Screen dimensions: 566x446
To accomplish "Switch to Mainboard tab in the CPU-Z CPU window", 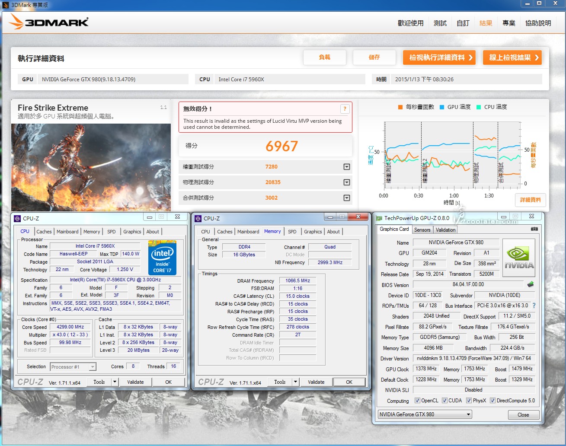I will click(67, 232).
